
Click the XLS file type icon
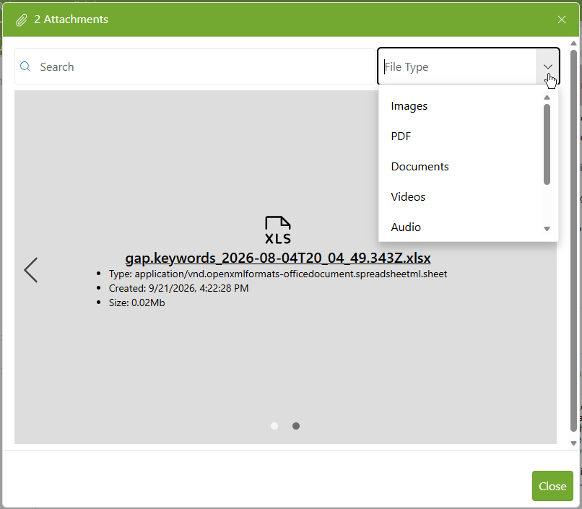pos(278,230)
